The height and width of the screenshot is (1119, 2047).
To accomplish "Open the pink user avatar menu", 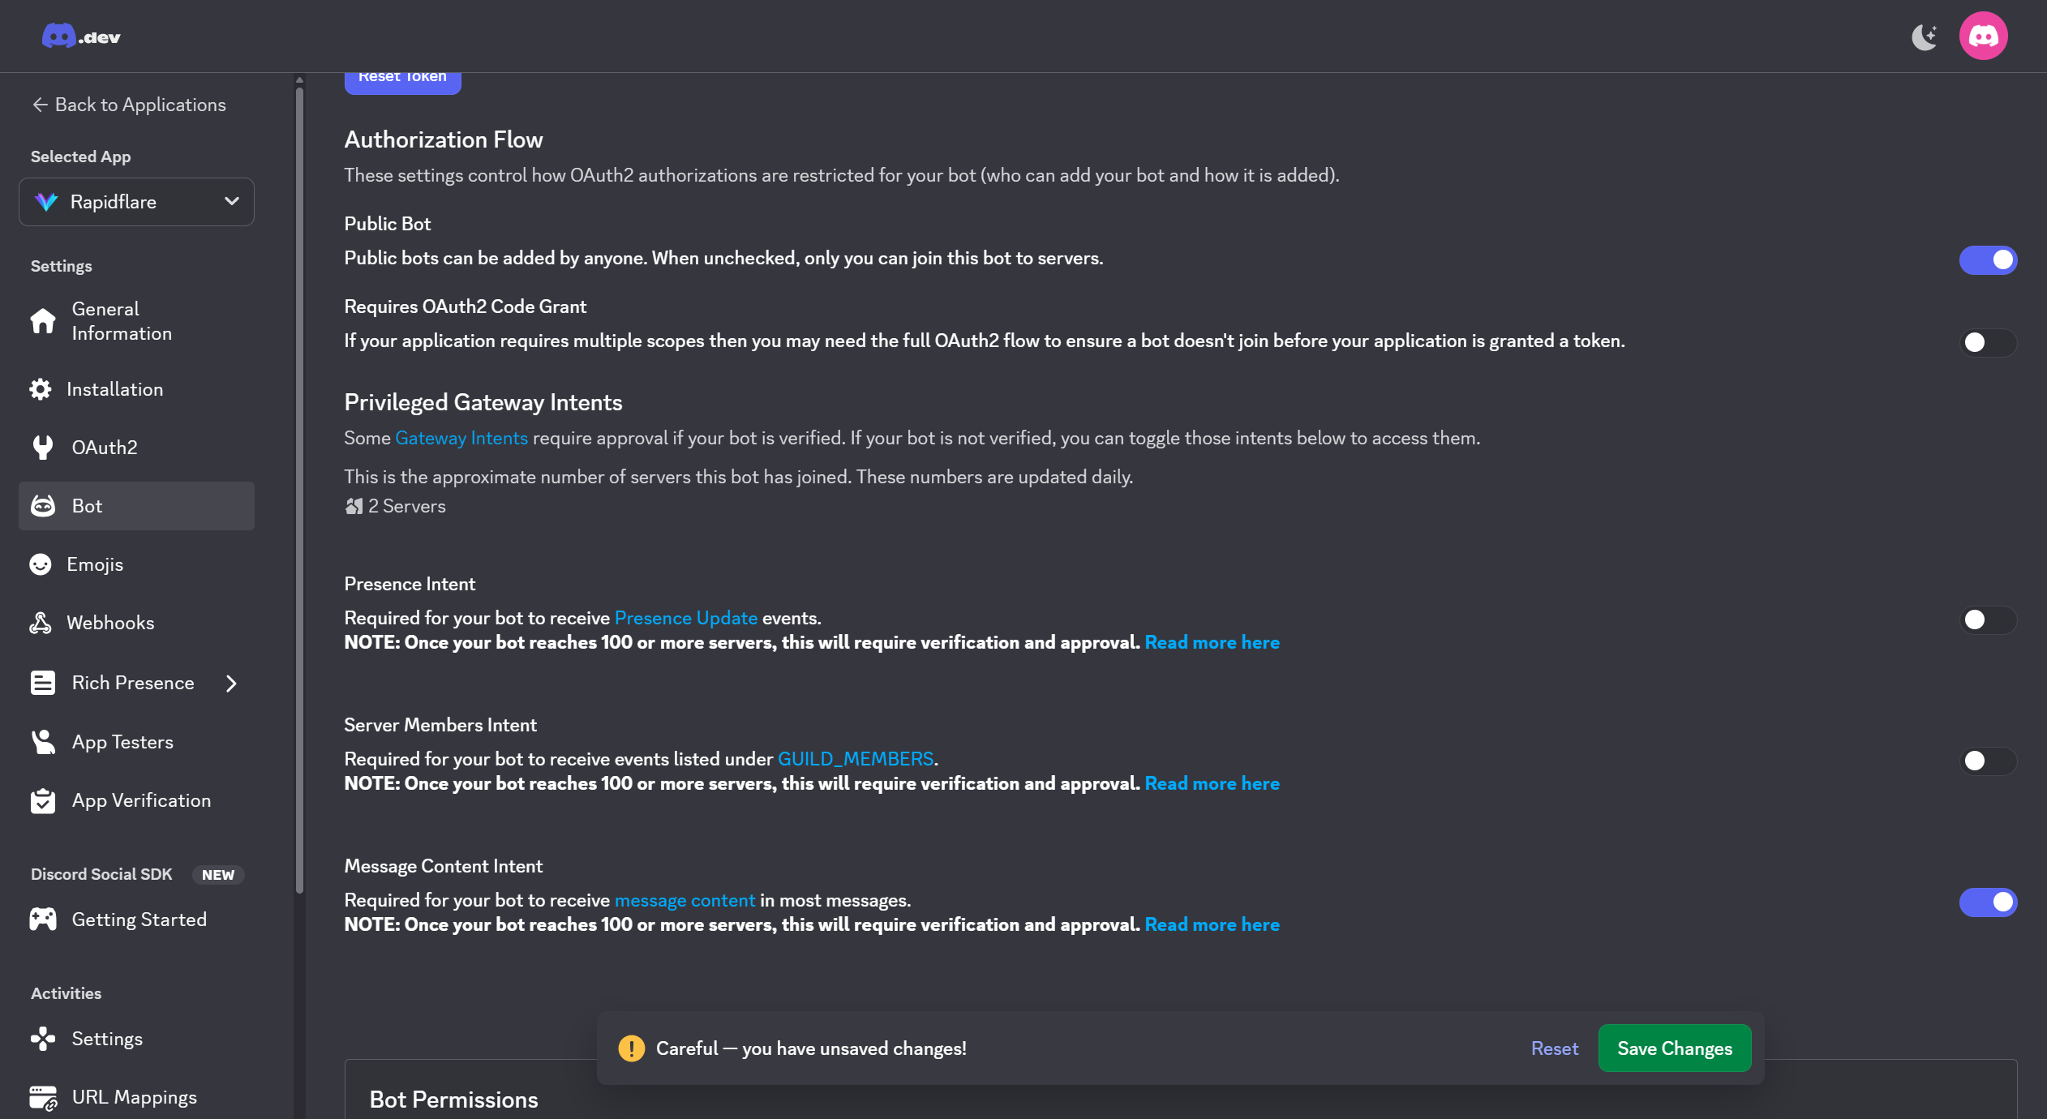I will (1983, 36).
